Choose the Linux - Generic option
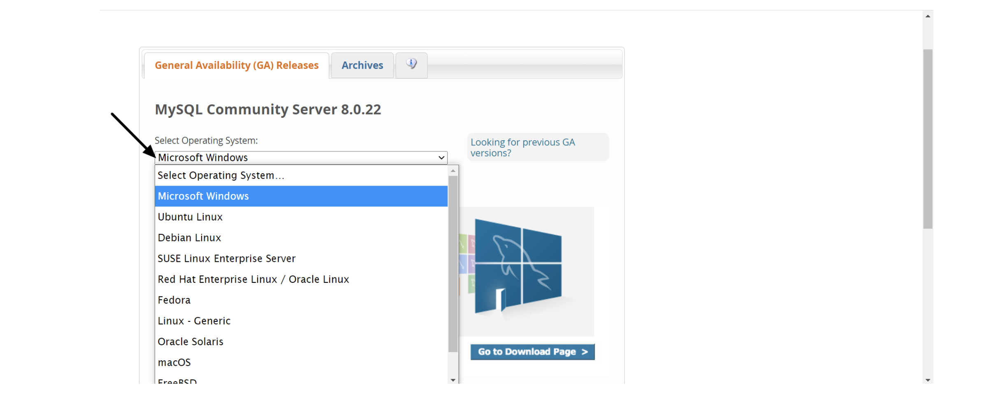 click(x=194, y=321)
